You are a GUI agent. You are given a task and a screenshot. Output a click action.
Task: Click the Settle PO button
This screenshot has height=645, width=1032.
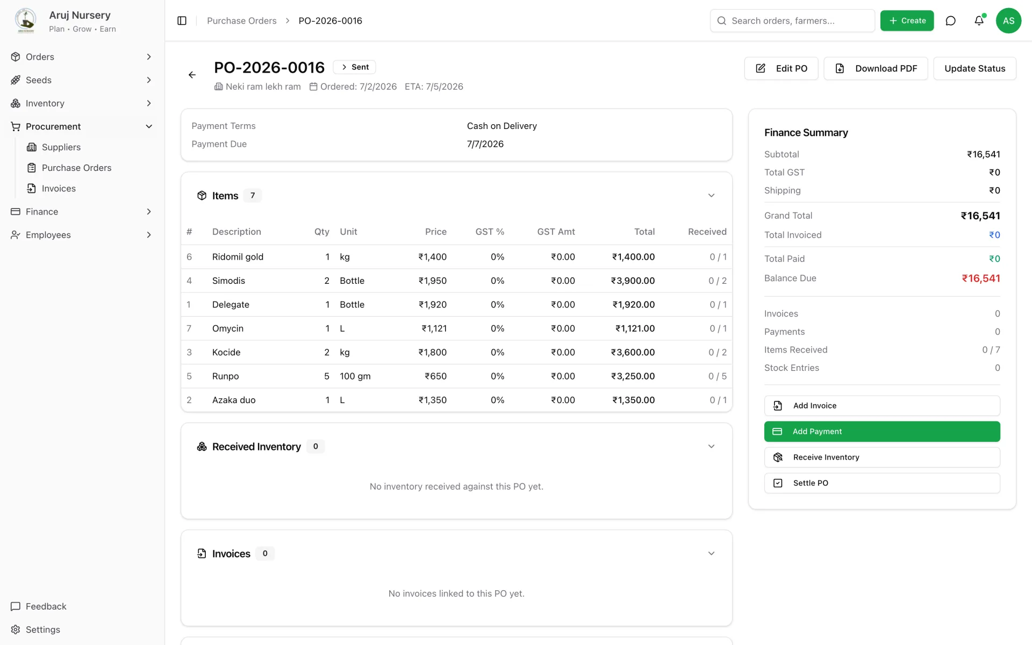(882, 483)
